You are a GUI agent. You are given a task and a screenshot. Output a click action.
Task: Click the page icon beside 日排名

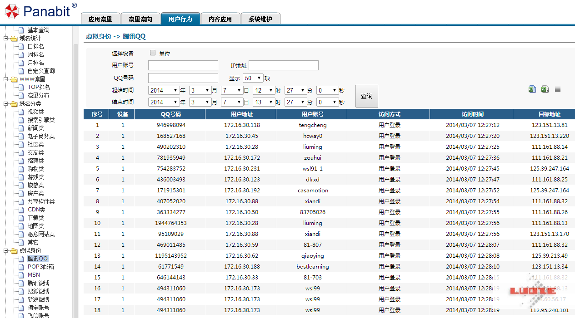(21, 46)
